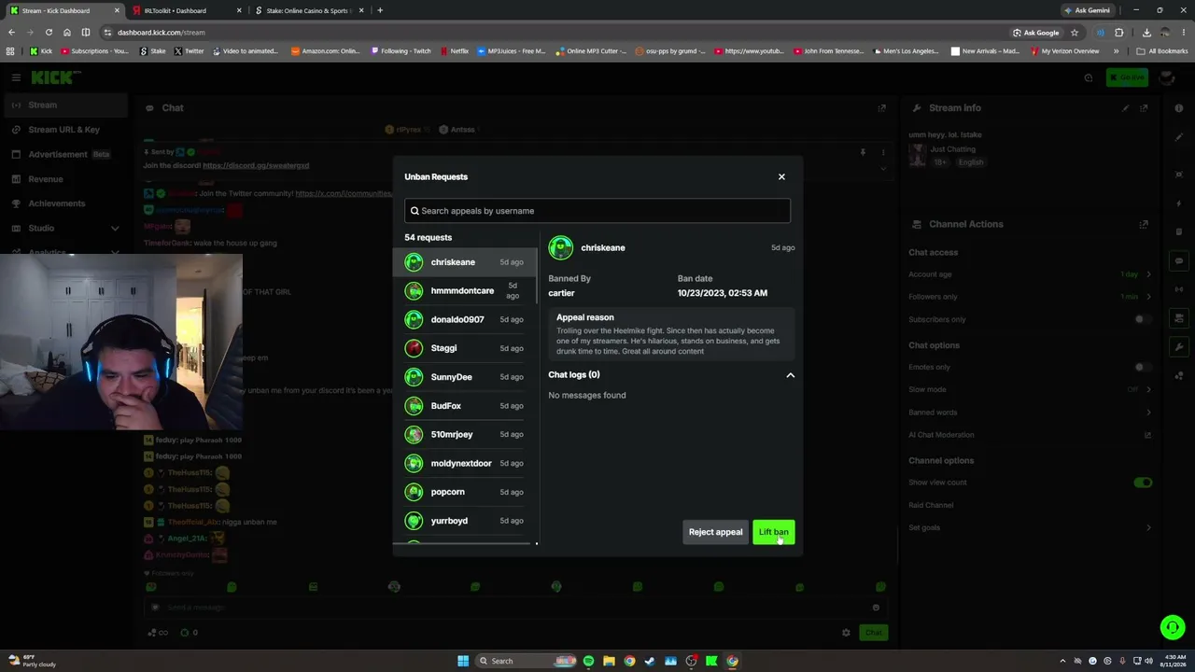This screenshot has height=672, width=1195.
Task: Click the Lift ban button
Action: (773, 532)
